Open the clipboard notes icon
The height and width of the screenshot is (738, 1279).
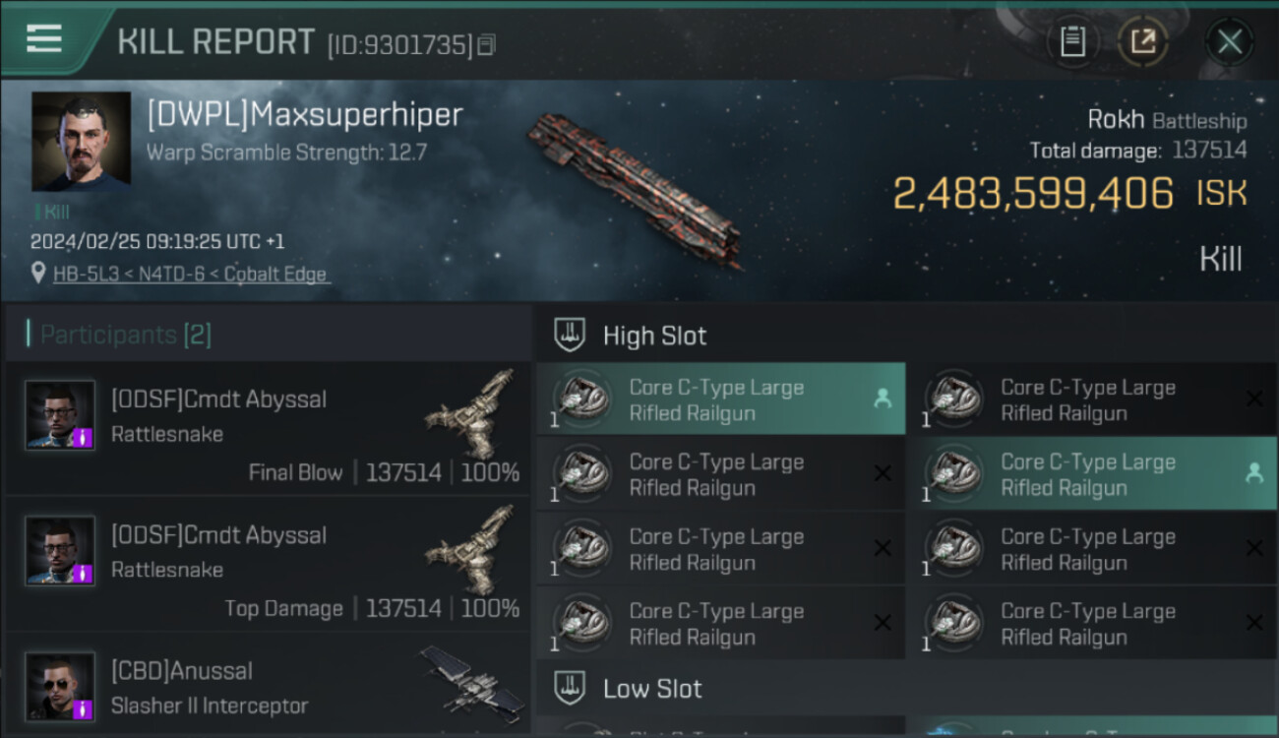[x=1072, y=41]
